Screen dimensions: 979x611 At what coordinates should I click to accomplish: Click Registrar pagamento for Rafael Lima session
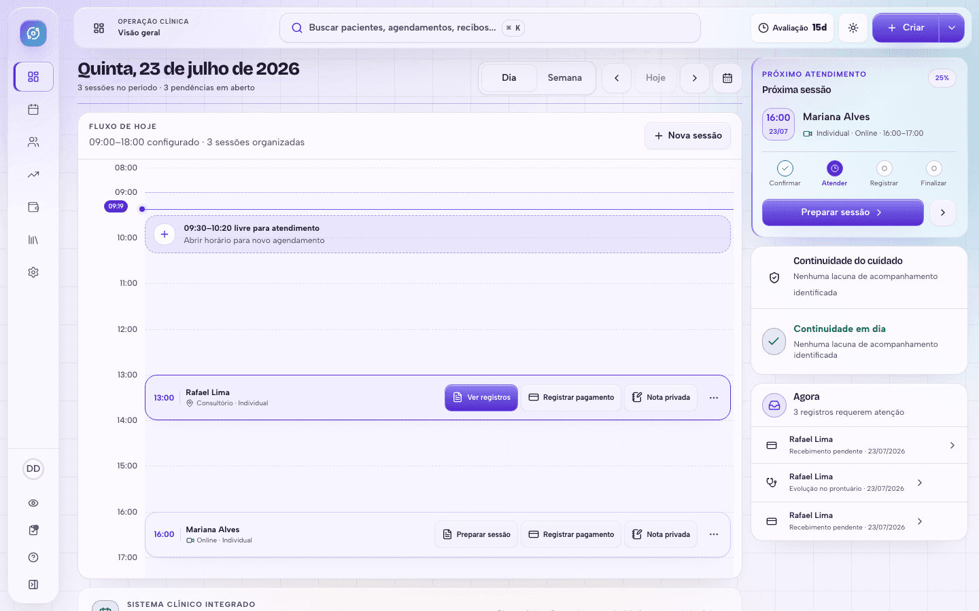571,398
